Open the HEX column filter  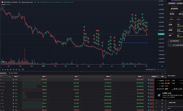78,77
